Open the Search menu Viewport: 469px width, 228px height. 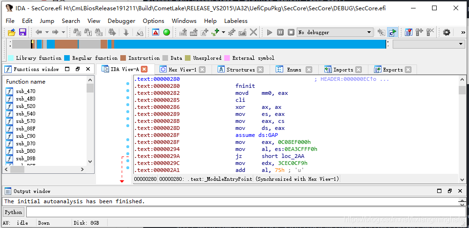click(71, 21)
